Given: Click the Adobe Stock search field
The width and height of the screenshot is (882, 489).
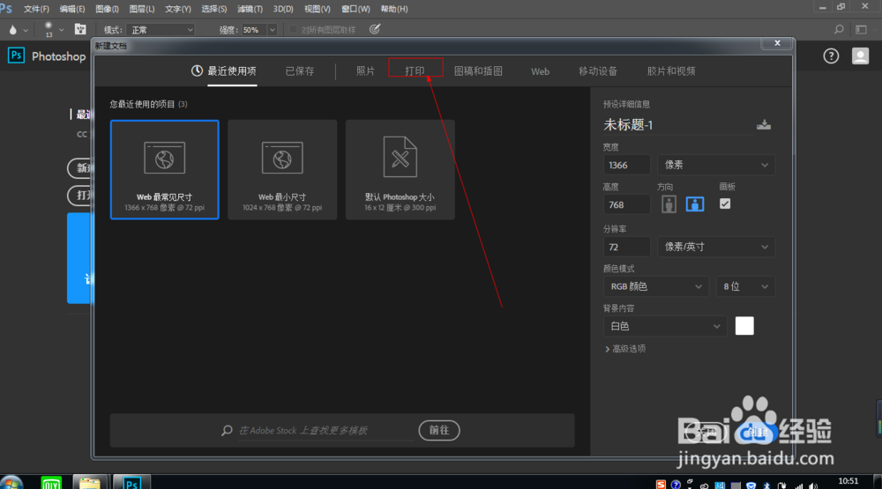Looking at the screenshot, I should 325,431.
